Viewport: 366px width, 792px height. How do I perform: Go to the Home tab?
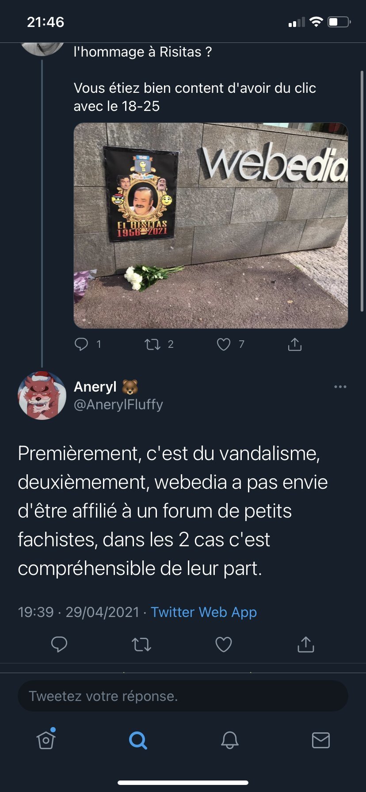tap(46, 739)
